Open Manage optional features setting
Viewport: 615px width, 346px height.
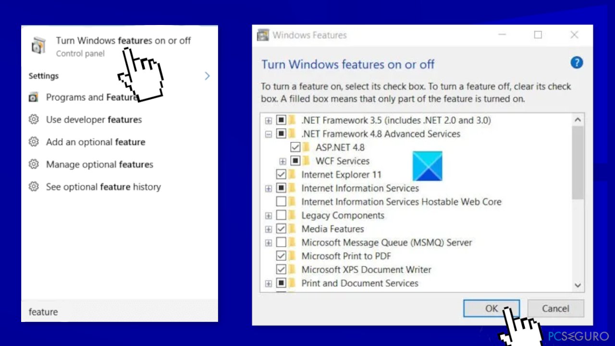coord(99,165)
